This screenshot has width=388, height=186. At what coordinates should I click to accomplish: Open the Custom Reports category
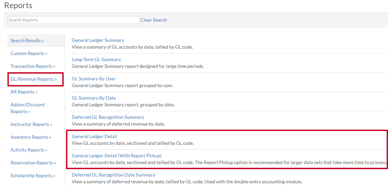pos(29,53)
